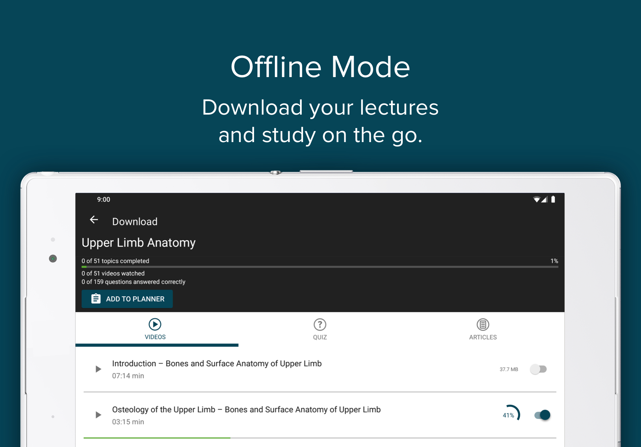The width and height of the screenshot is (641, 447).
Task: Click the course progress bar
Action: click(x=320, y=267)
